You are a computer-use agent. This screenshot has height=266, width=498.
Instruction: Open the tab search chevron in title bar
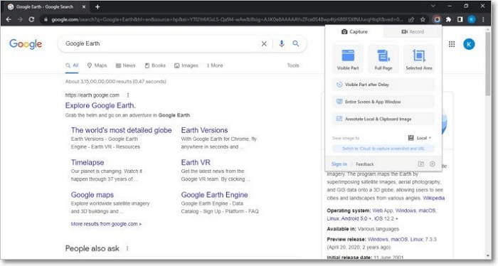point(433,6)
